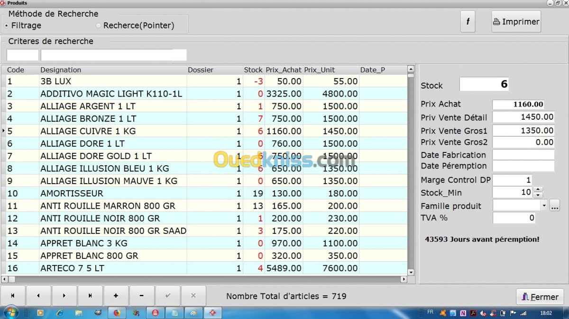569x319 pixels.
Task: Go to the next record arrow
Action: [x=64, y=296]
